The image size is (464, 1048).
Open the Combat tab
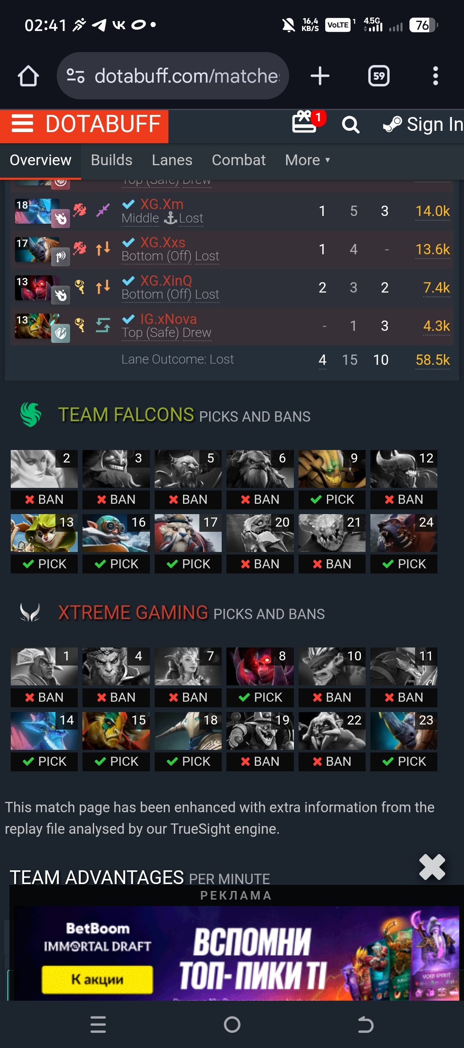(x=239, y=160)
